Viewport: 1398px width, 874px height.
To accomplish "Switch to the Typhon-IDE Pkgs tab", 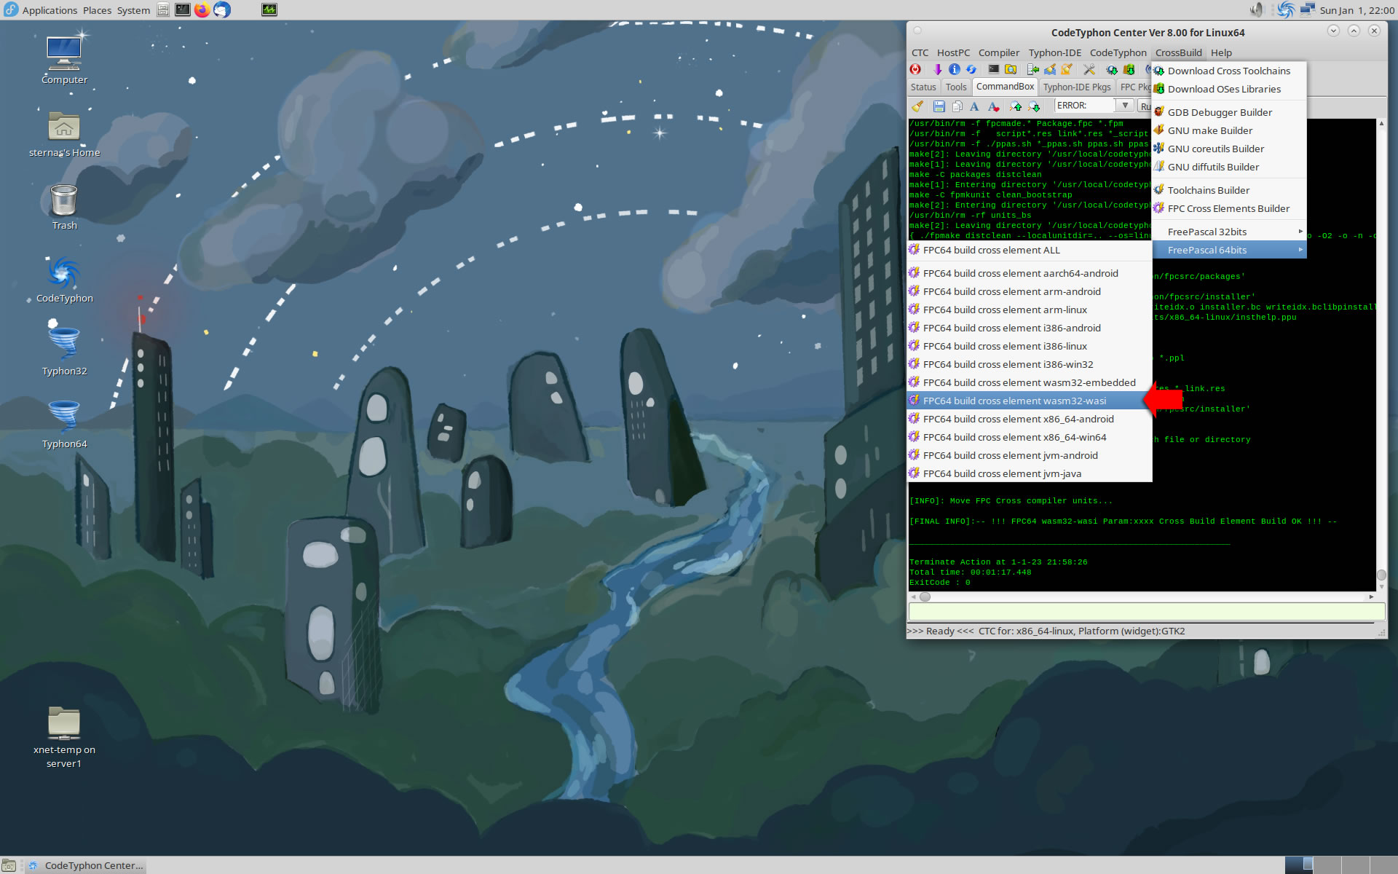I will tap(1077, 87).
